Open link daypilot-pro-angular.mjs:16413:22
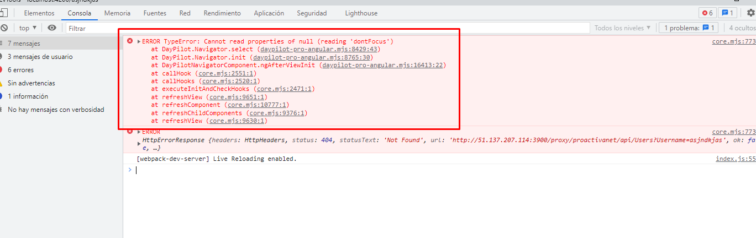The image size is (756, 238). [382, 65]
